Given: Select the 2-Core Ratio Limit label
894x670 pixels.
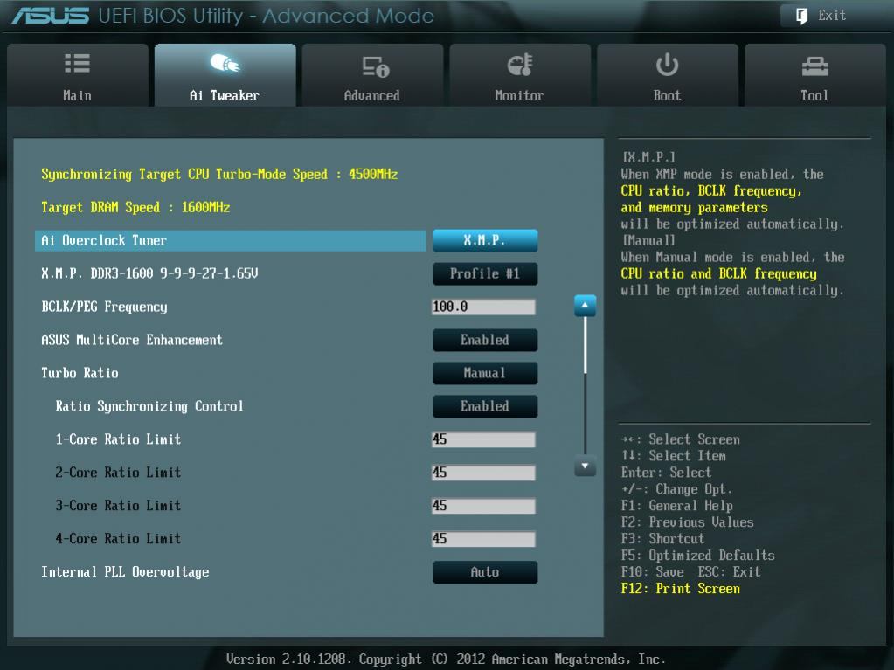Looking at the screenshot, I should (x=118, y=473).
